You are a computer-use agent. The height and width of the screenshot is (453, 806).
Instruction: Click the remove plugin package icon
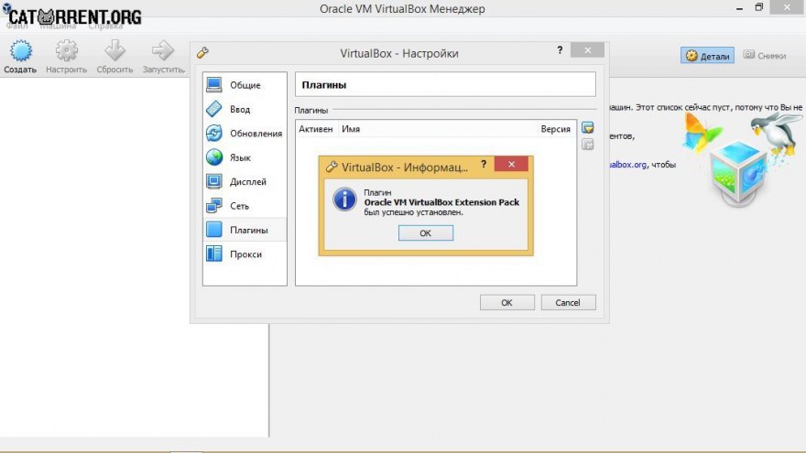[587, 145]
